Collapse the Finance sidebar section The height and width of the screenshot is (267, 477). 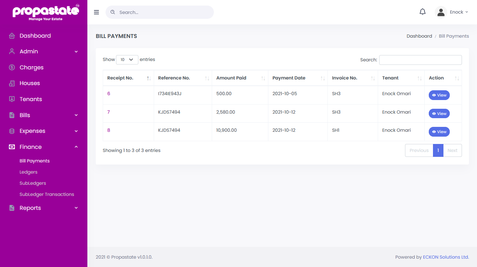click(x=44, y=147)
